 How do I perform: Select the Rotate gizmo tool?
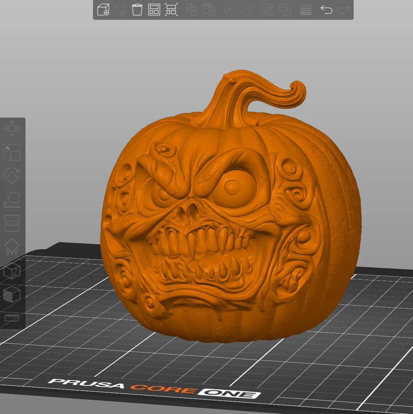click(12, 176)
